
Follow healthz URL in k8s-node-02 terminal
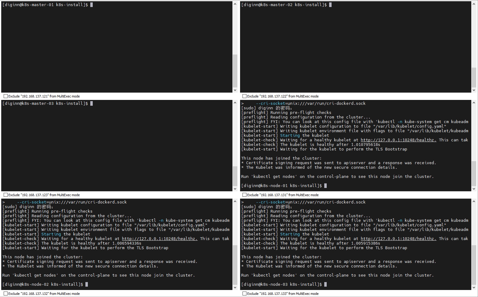click(x=159, y=239)
